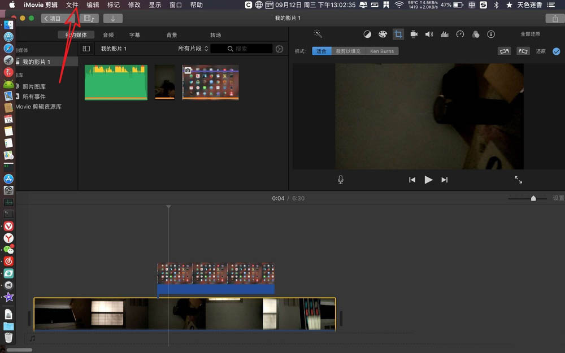565x353 pixels.
Task: Select the green audio waveform clip thumbnail
Action: (116, 82)
